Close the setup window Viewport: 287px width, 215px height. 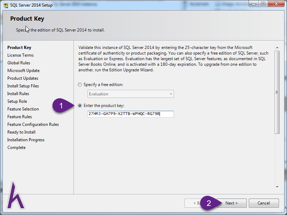coord(276,3)
